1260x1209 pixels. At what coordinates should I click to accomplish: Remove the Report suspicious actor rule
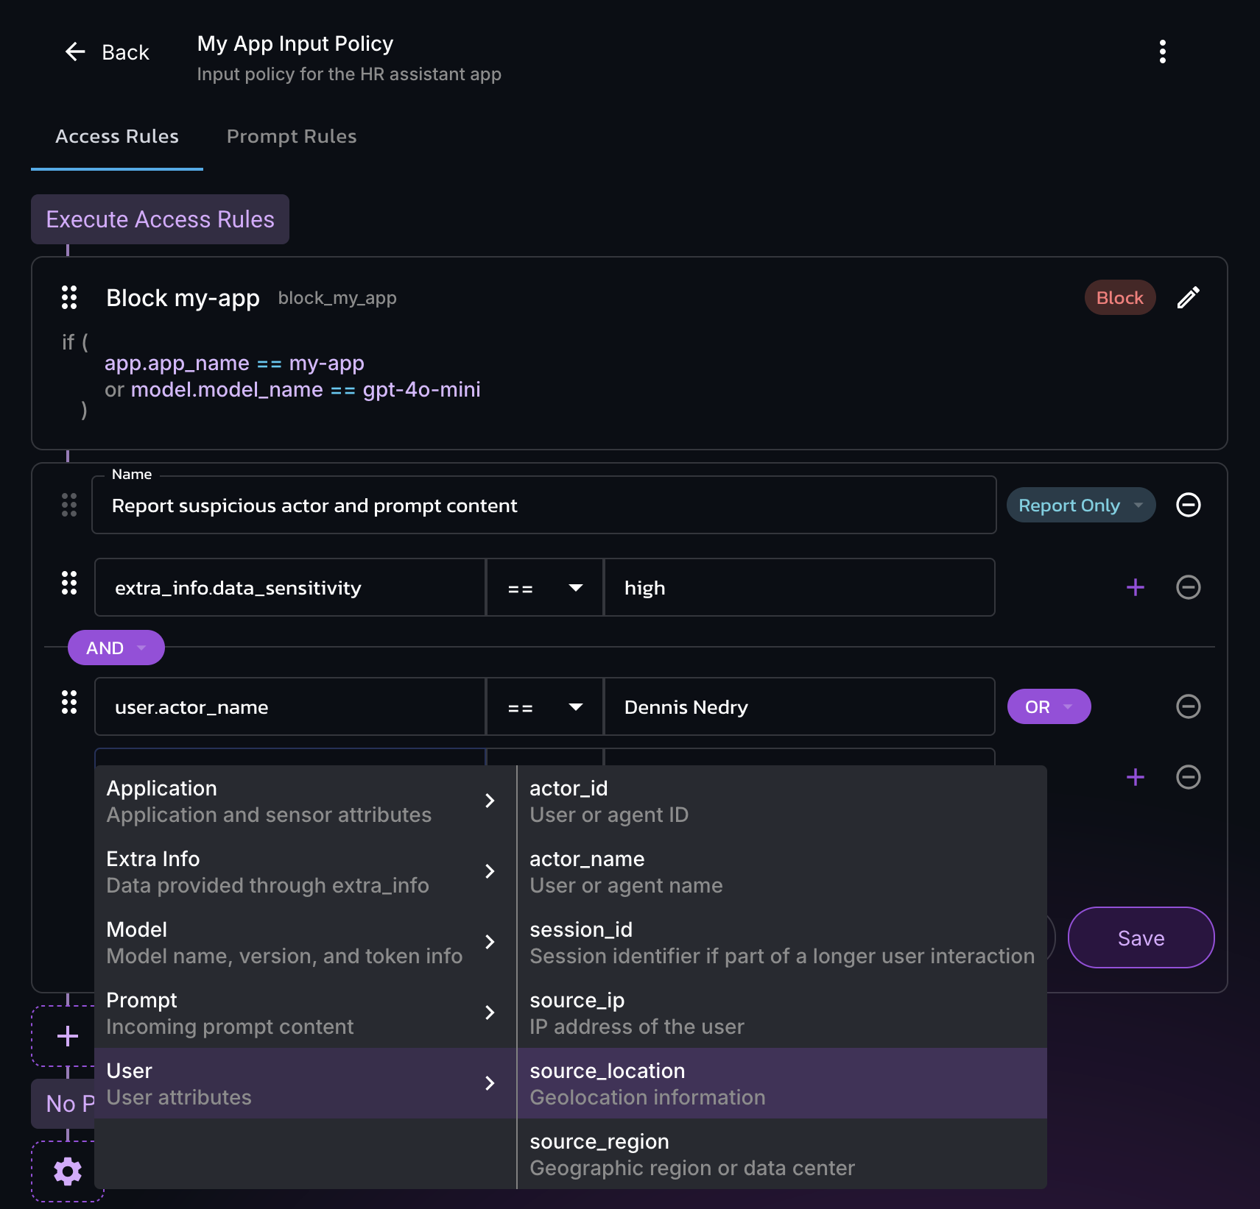[x=1188, y=506]
